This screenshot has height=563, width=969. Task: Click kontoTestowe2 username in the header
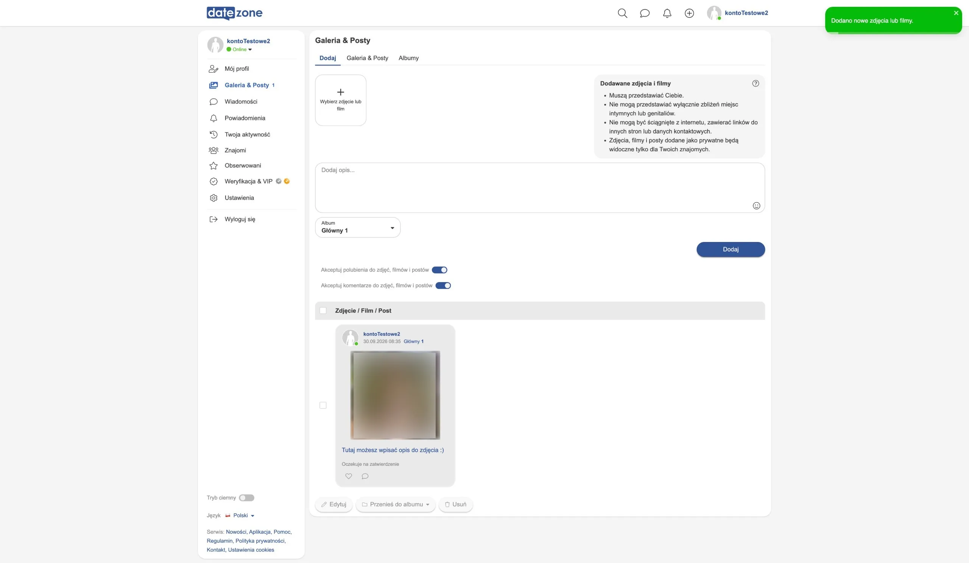[746, 13]
